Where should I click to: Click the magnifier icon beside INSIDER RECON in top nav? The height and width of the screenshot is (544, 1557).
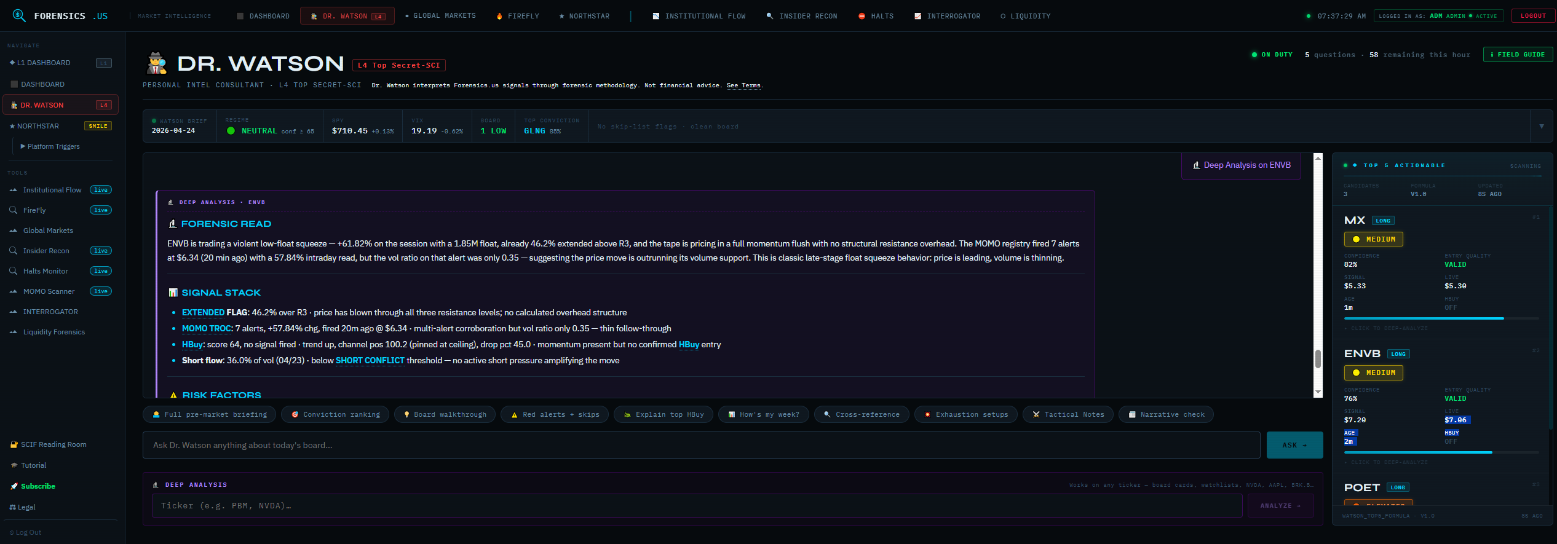(770, 17)
